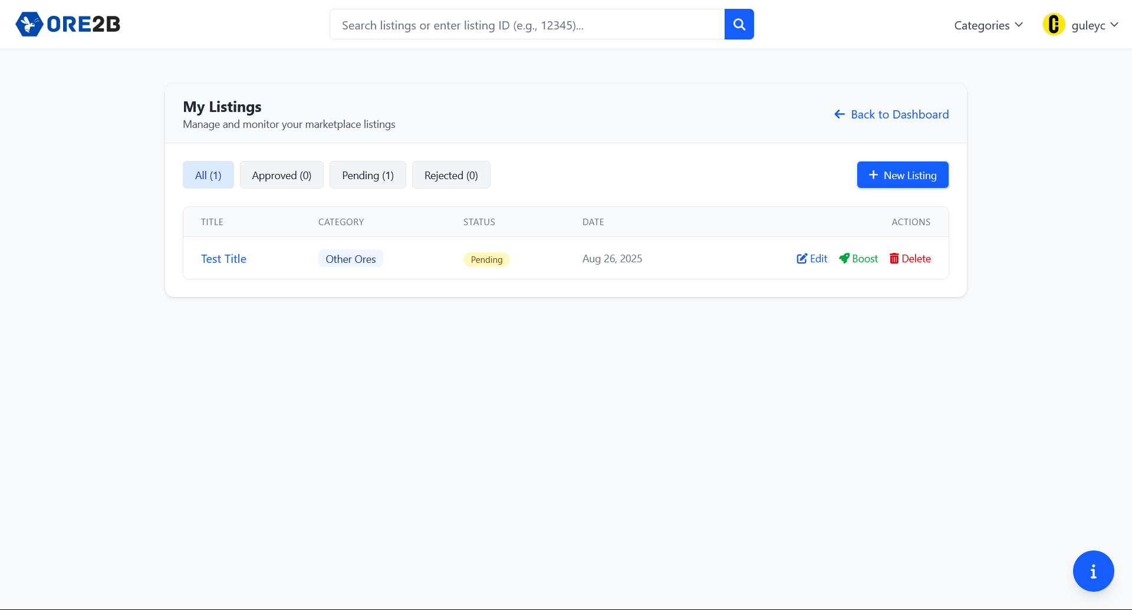Click the green Boost rocket icon
The width and height of the screenshot is (1132, 610).
click(844, 259)
